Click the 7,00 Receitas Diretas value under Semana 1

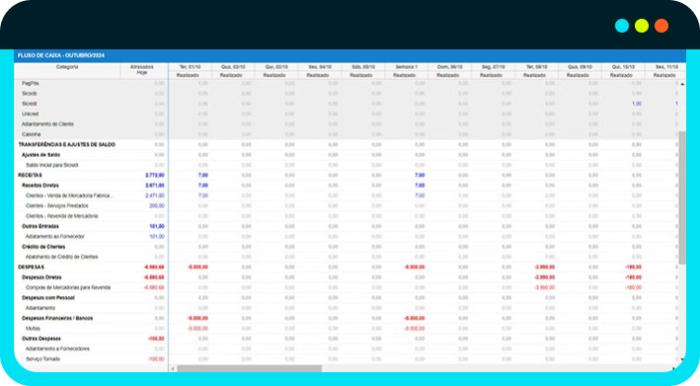(420, 186)
